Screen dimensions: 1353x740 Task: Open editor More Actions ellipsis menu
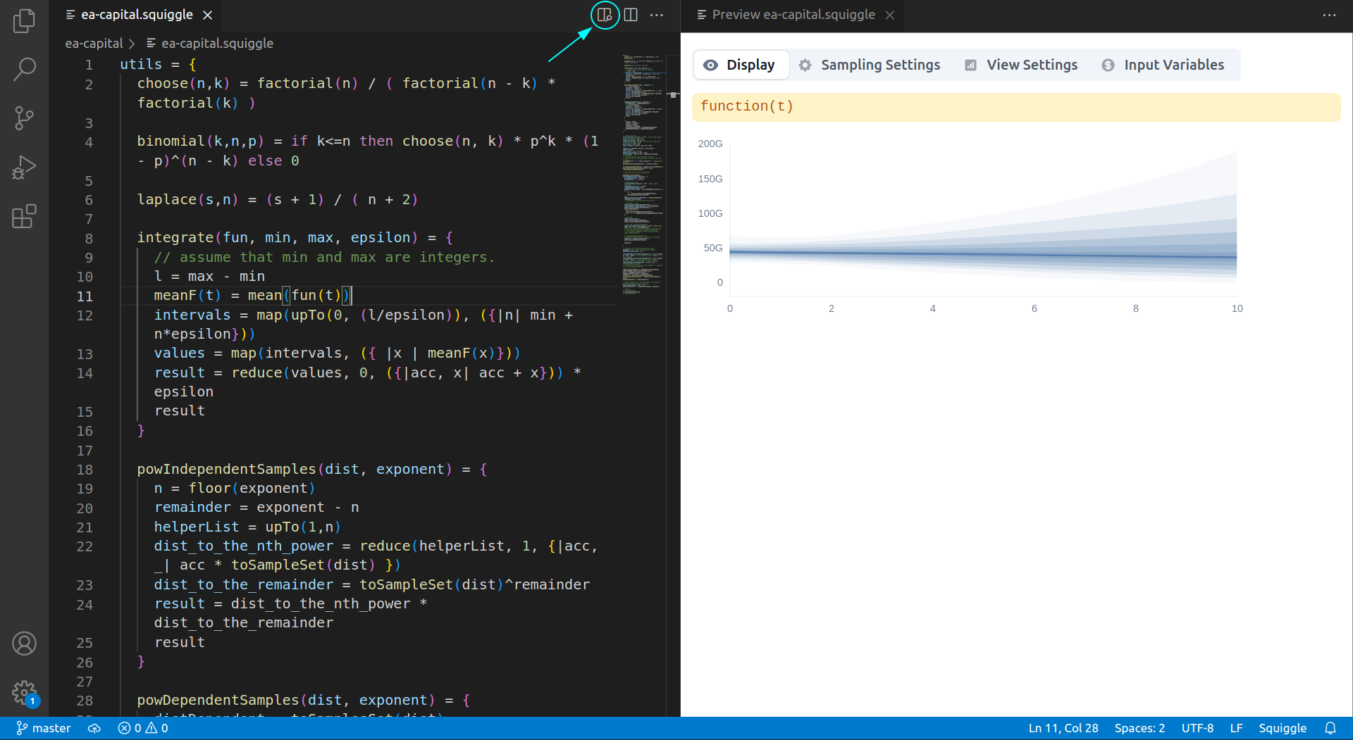657,15
